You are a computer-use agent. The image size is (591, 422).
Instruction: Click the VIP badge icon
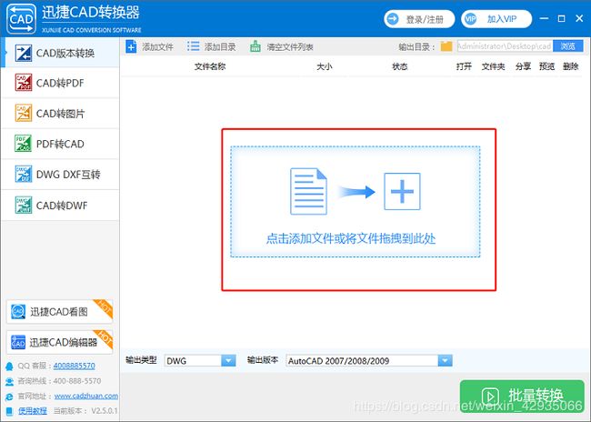(x=470, y=19)
